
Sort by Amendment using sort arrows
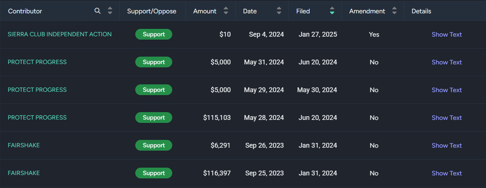(x=394, y=11)
